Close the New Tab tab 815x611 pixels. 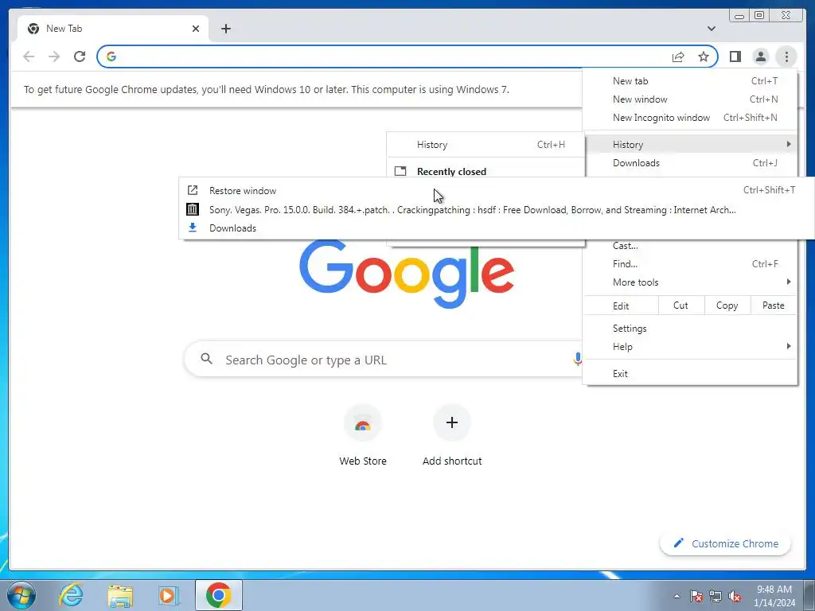196,29
